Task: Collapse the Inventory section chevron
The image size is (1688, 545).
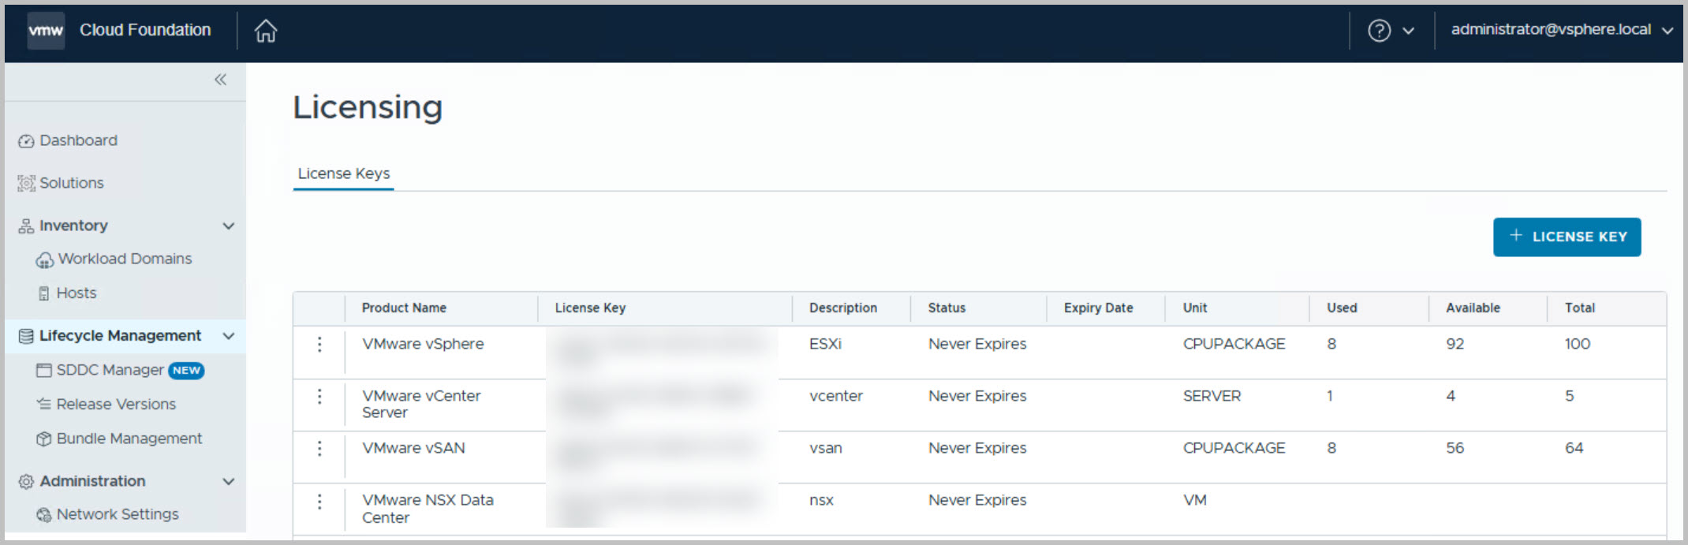Action: [x=229, y=226]
